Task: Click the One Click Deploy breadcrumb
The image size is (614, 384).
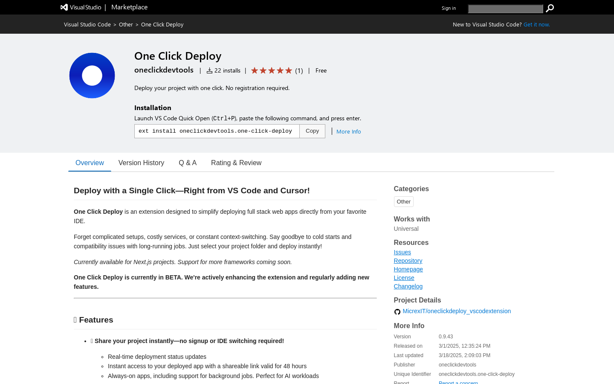Action: coord(162,24)
